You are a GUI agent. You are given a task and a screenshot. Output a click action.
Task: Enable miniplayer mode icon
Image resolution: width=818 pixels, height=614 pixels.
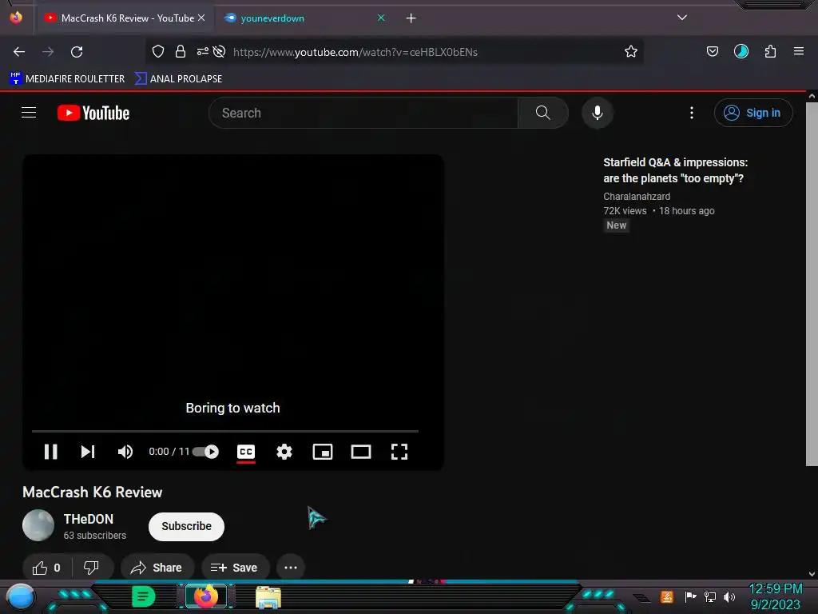323,452
